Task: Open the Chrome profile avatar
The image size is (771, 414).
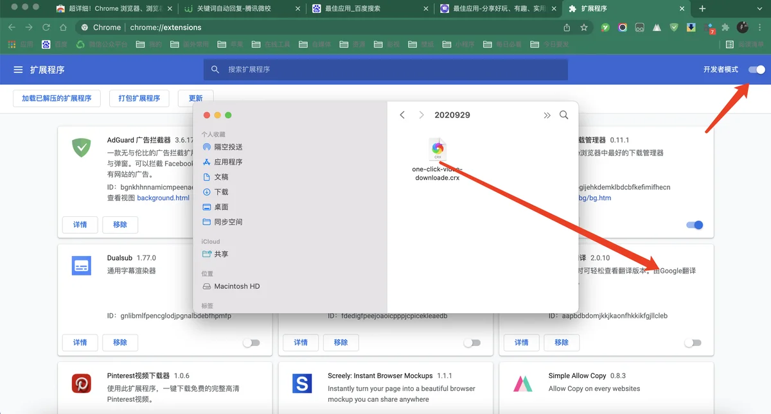Action: pyautogui.click(x=743, y=28)
